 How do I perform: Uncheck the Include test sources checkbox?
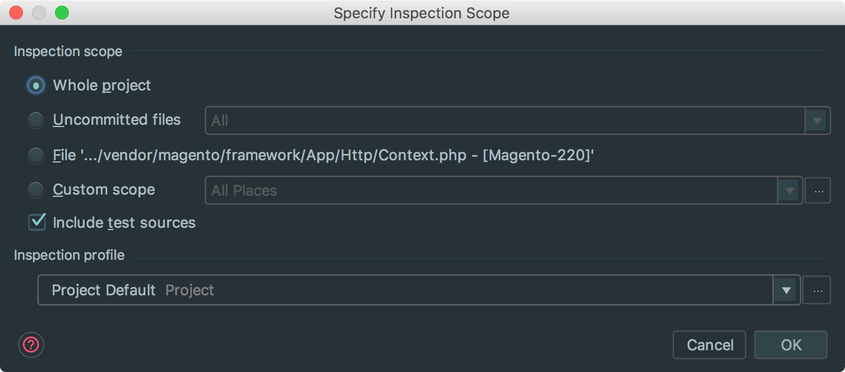pos(37,222)
